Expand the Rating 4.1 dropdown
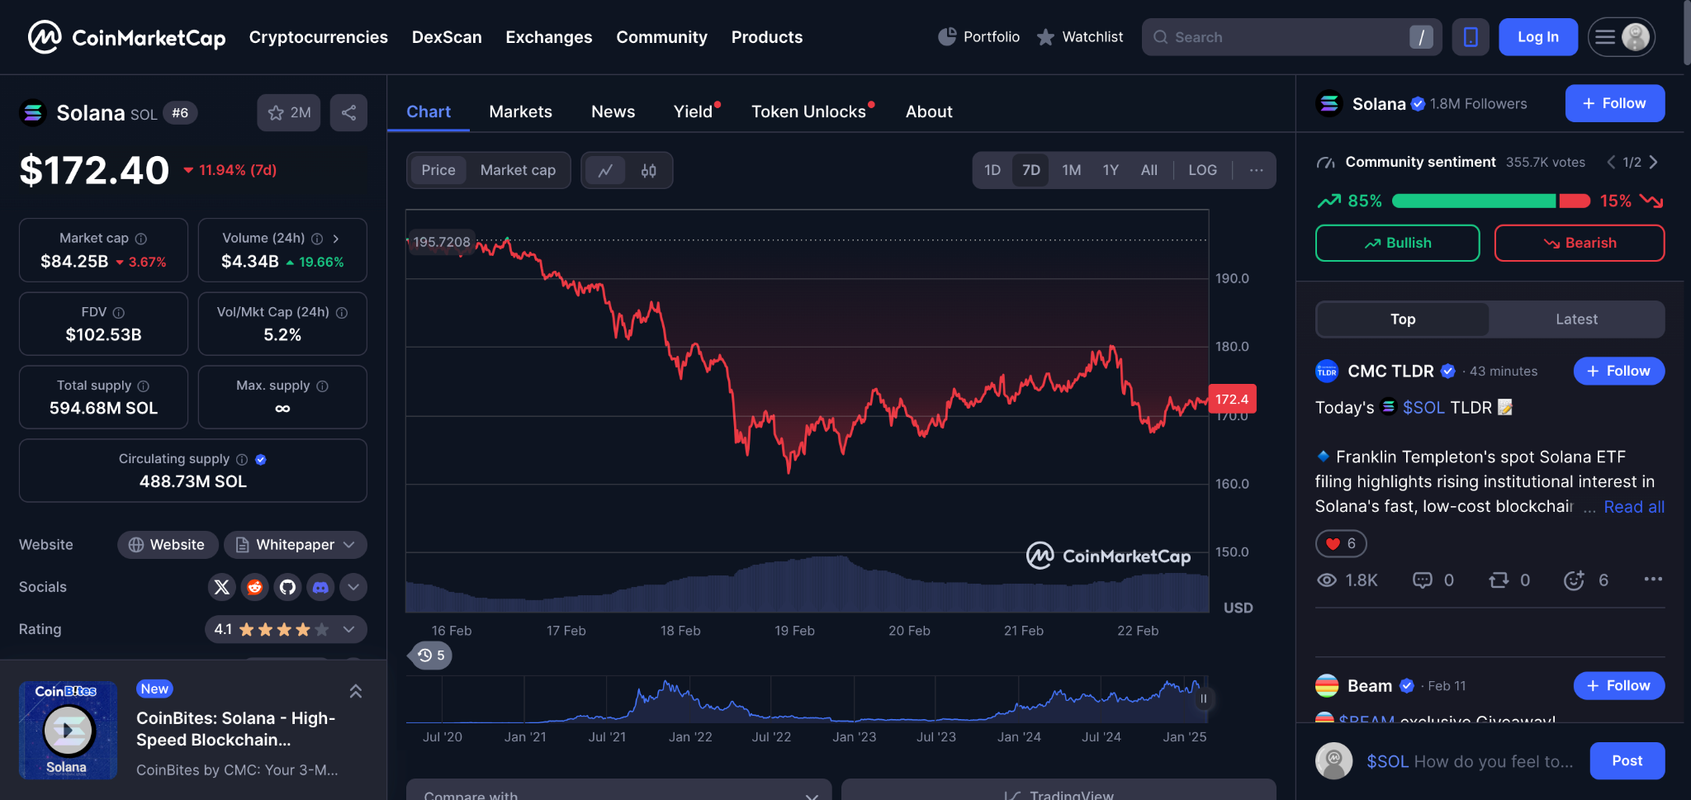The image size is (1691, 800). pos(286,629)
